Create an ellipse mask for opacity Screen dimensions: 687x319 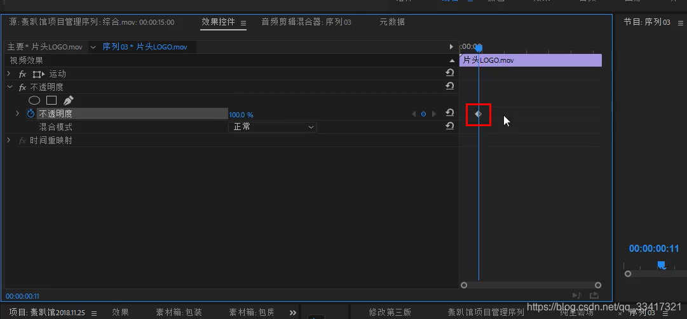(x=34, y=100)
